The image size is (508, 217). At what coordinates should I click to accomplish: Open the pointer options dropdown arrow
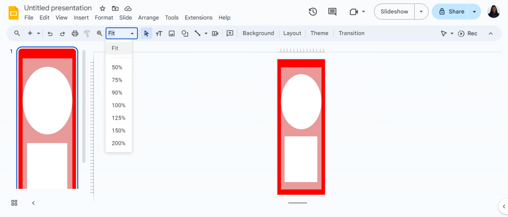click(451, 34)
